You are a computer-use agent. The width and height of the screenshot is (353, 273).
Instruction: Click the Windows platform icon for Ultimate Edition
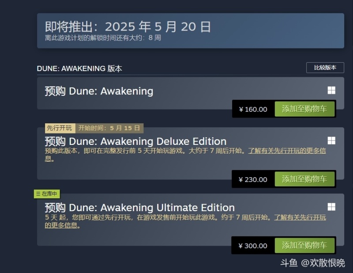coord(331,207)
